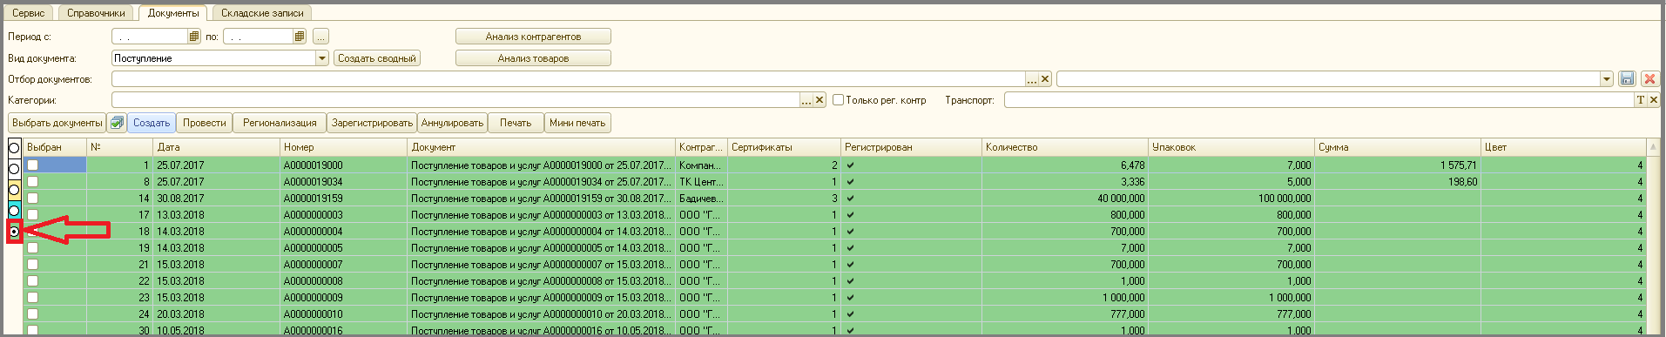Expand the Вид документа dropdown
The height and width of the screenshot is (337, 1666).
click(x=322, y=58)
